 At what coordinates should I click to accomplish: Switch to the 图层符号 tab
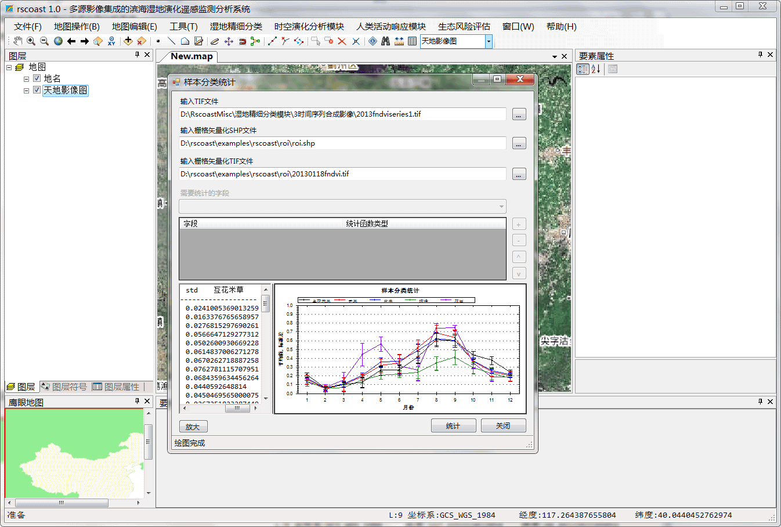coord(64,387)
